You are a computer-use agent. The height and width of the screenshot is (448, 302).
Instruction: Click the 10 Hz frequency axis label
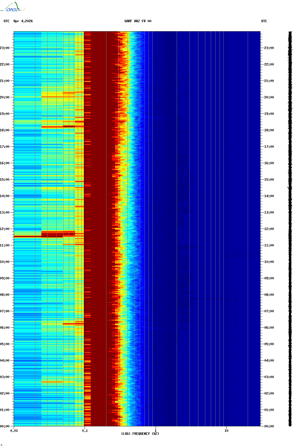[226, 431]
